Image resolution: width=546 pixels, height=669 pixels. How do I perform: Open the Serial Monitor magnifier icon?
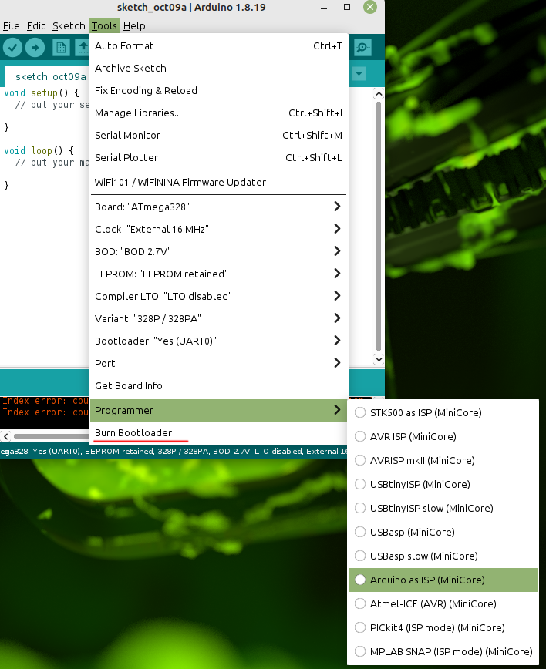[x=362, y=47]
